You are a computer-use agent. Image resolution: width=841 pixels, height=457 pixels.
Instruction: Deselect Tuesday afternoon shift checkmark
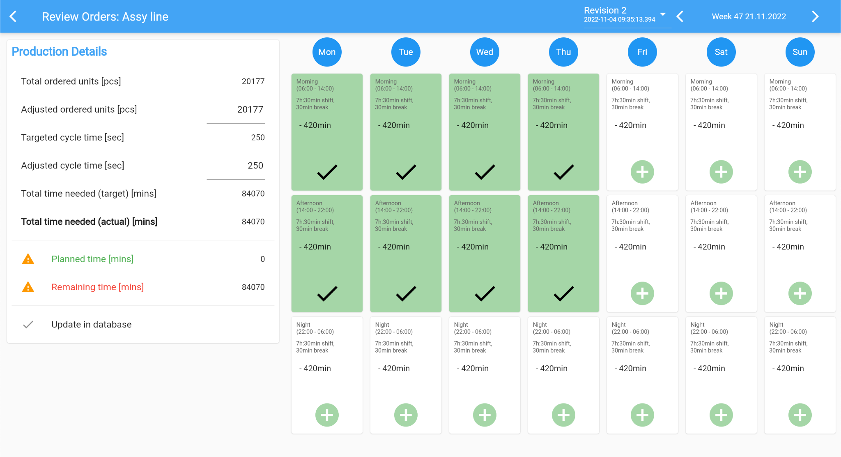pyautogui.click(x=406, y=293)
